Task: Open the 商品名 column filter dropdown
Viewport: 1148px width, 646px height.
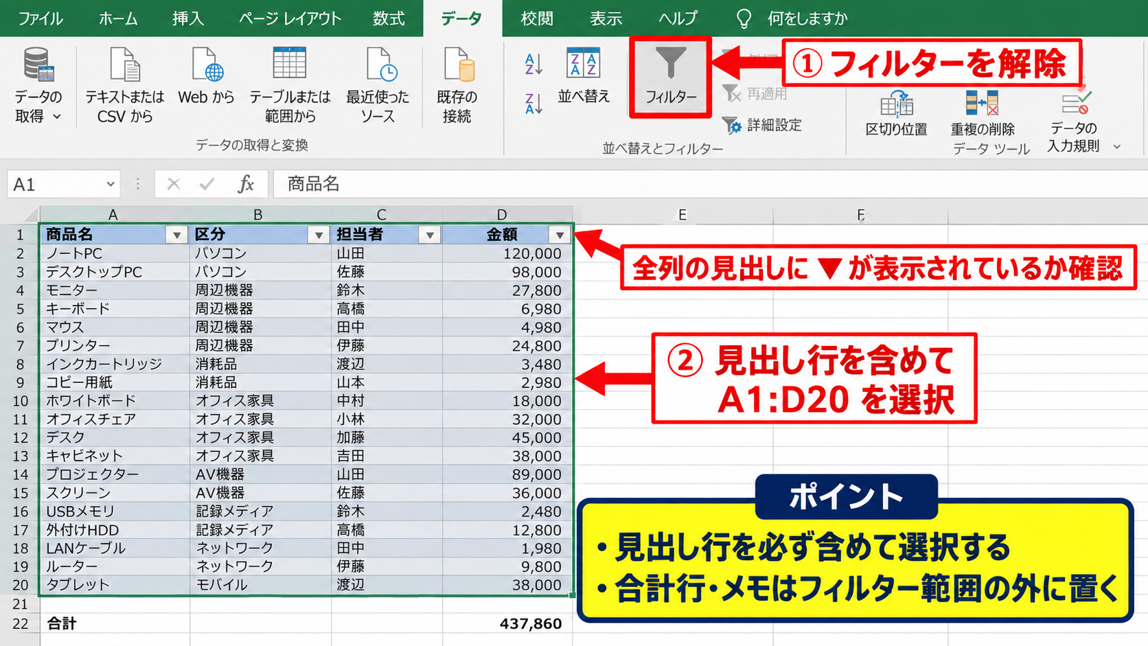Action: click(176, 235)
